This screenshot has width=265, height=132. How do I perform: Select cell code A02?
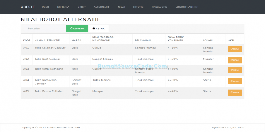point(26,59)
